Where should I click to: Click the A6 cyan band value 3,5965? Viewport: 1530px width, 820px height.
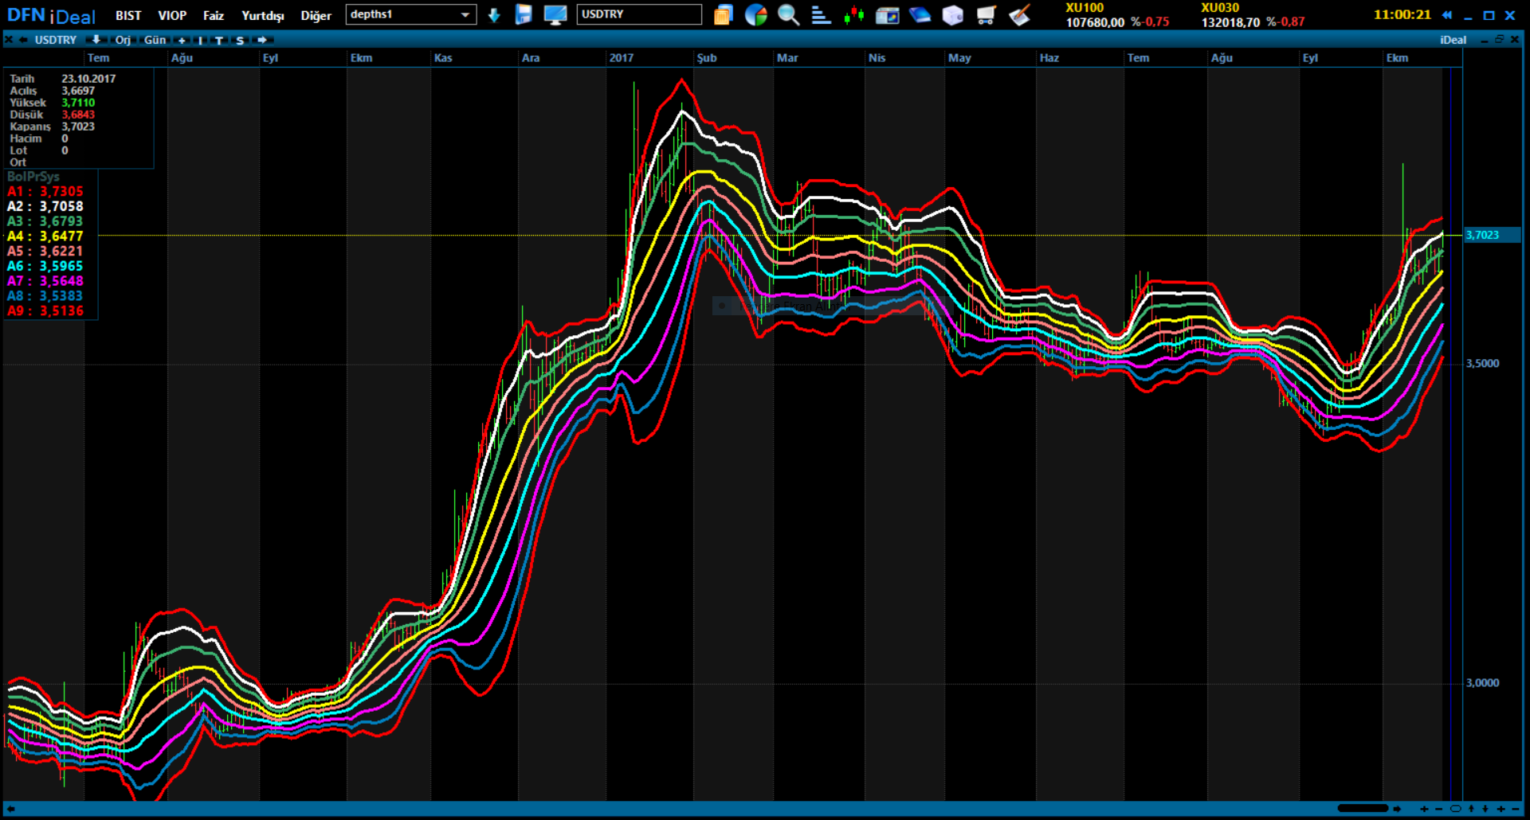(x=61, y=266)
